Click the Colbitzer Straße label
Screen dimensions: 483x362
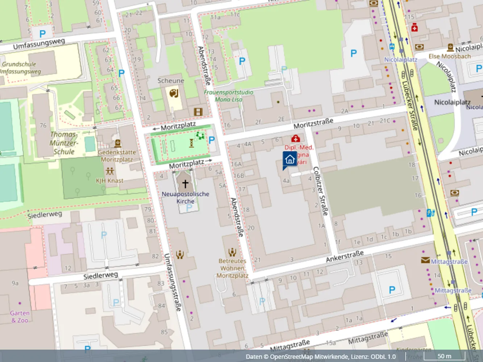pos(320,191)
